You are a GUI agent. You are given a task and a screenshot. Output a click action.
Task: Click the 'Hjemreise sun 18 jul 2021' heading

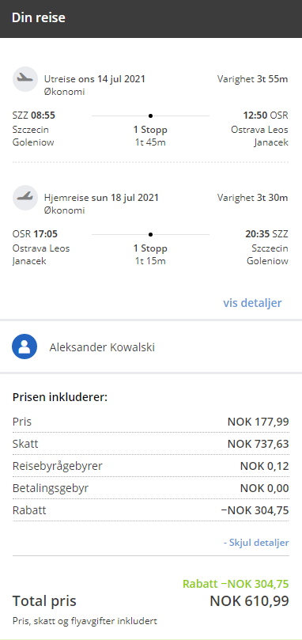pyautogui.click(x=101, y=198)
